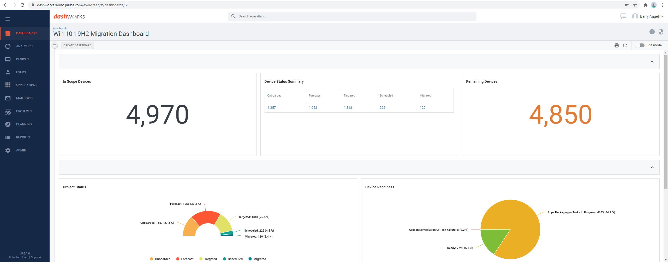Open the Barry Angell user dropdown
668x262 pixels.
click(648, 16)
